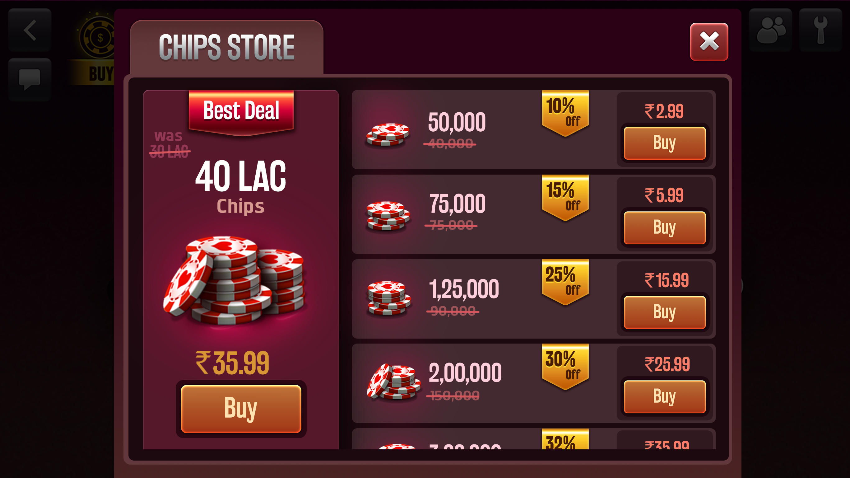Buy 2,00,000 chips for ₹25.99
The width and height of the screenshot is (850, 478).
coord(665,396)
